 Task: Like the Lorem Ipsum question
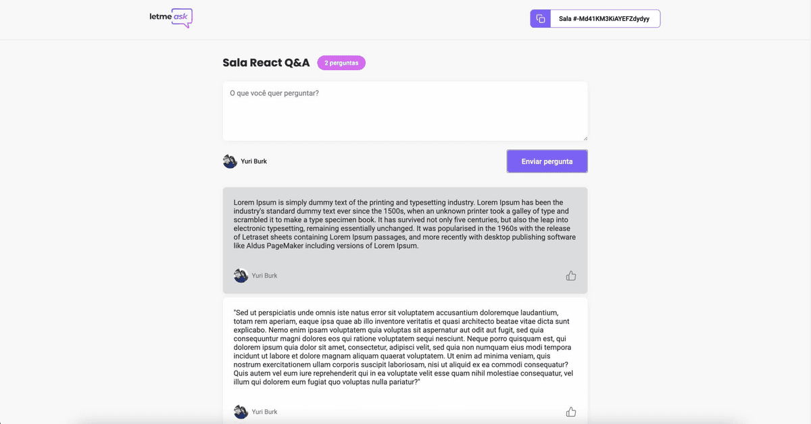coord(571,275)
